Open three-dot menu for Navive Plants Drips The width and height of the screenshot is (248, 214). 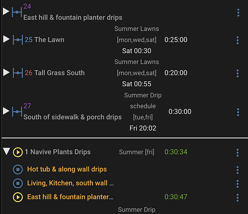tap(238, 153)
